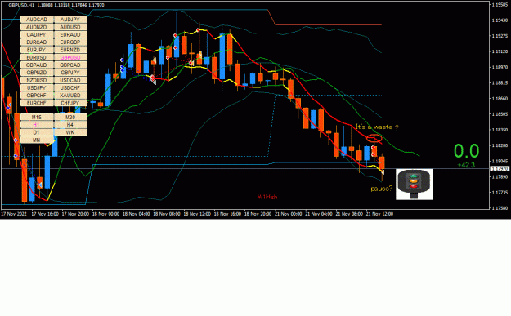
Task: Switch to XAUUSD gold chart
Action: [70, 96]
